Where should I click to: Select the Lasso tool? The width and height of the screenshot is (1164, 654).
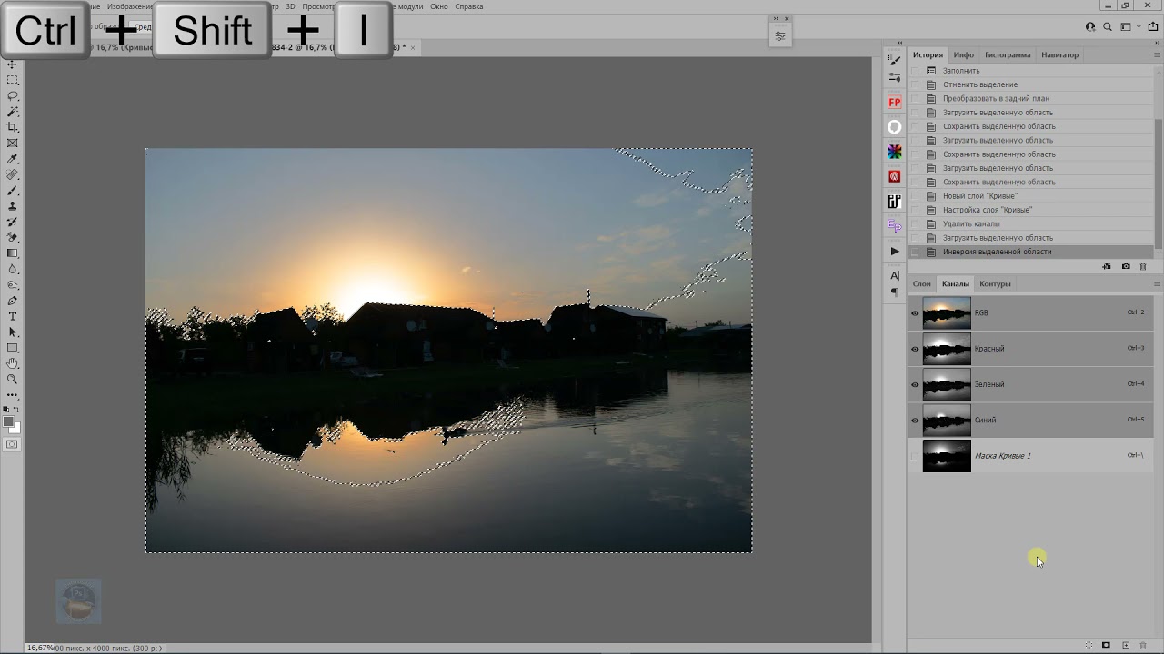click(x=13, y=95)
